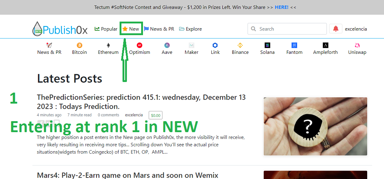Focus the Search input field
Screen dimensions: 384x179
[x=287, y=29]
